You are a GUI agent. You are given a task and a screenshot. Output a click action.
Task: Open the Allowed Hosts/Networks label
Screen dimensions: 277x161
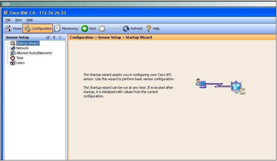click(x=34, y=53)
